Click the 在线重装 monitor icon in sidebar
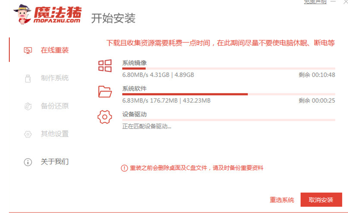 pyautogui.click(x=28, y=50)
